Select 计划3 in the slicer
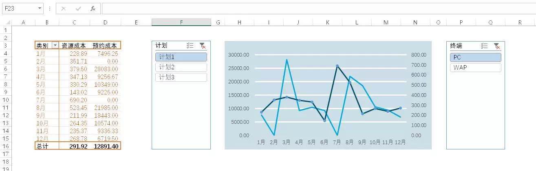The image size is (536, 171). (181, 77)
